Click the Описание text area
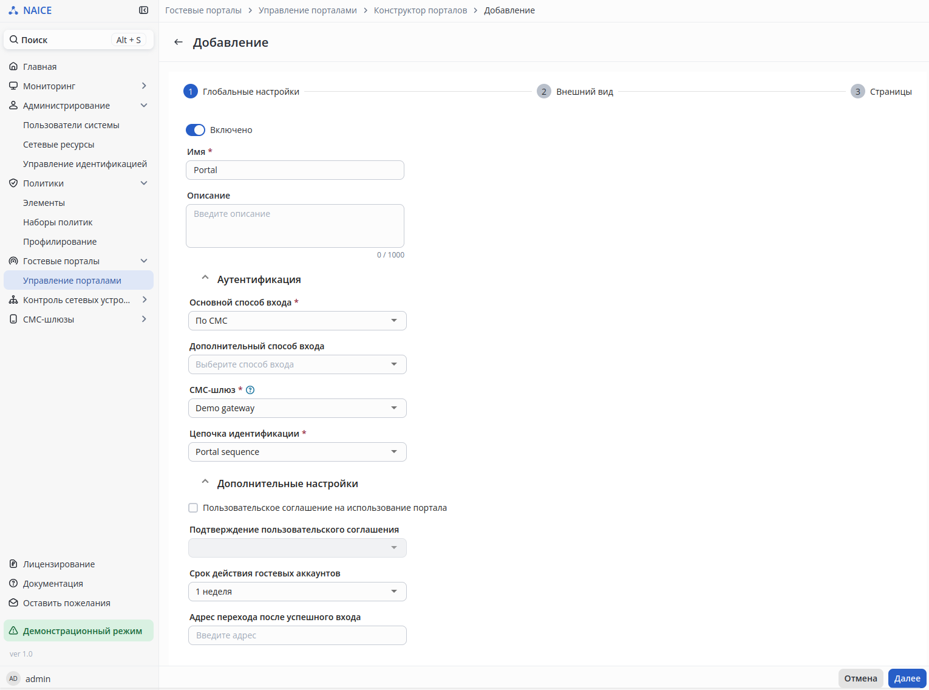Screen dimensions: 929x690 [295, 226]
